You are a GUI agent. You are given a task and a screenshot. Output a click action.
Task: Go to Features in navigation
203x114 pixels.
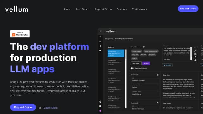[122, 9]
